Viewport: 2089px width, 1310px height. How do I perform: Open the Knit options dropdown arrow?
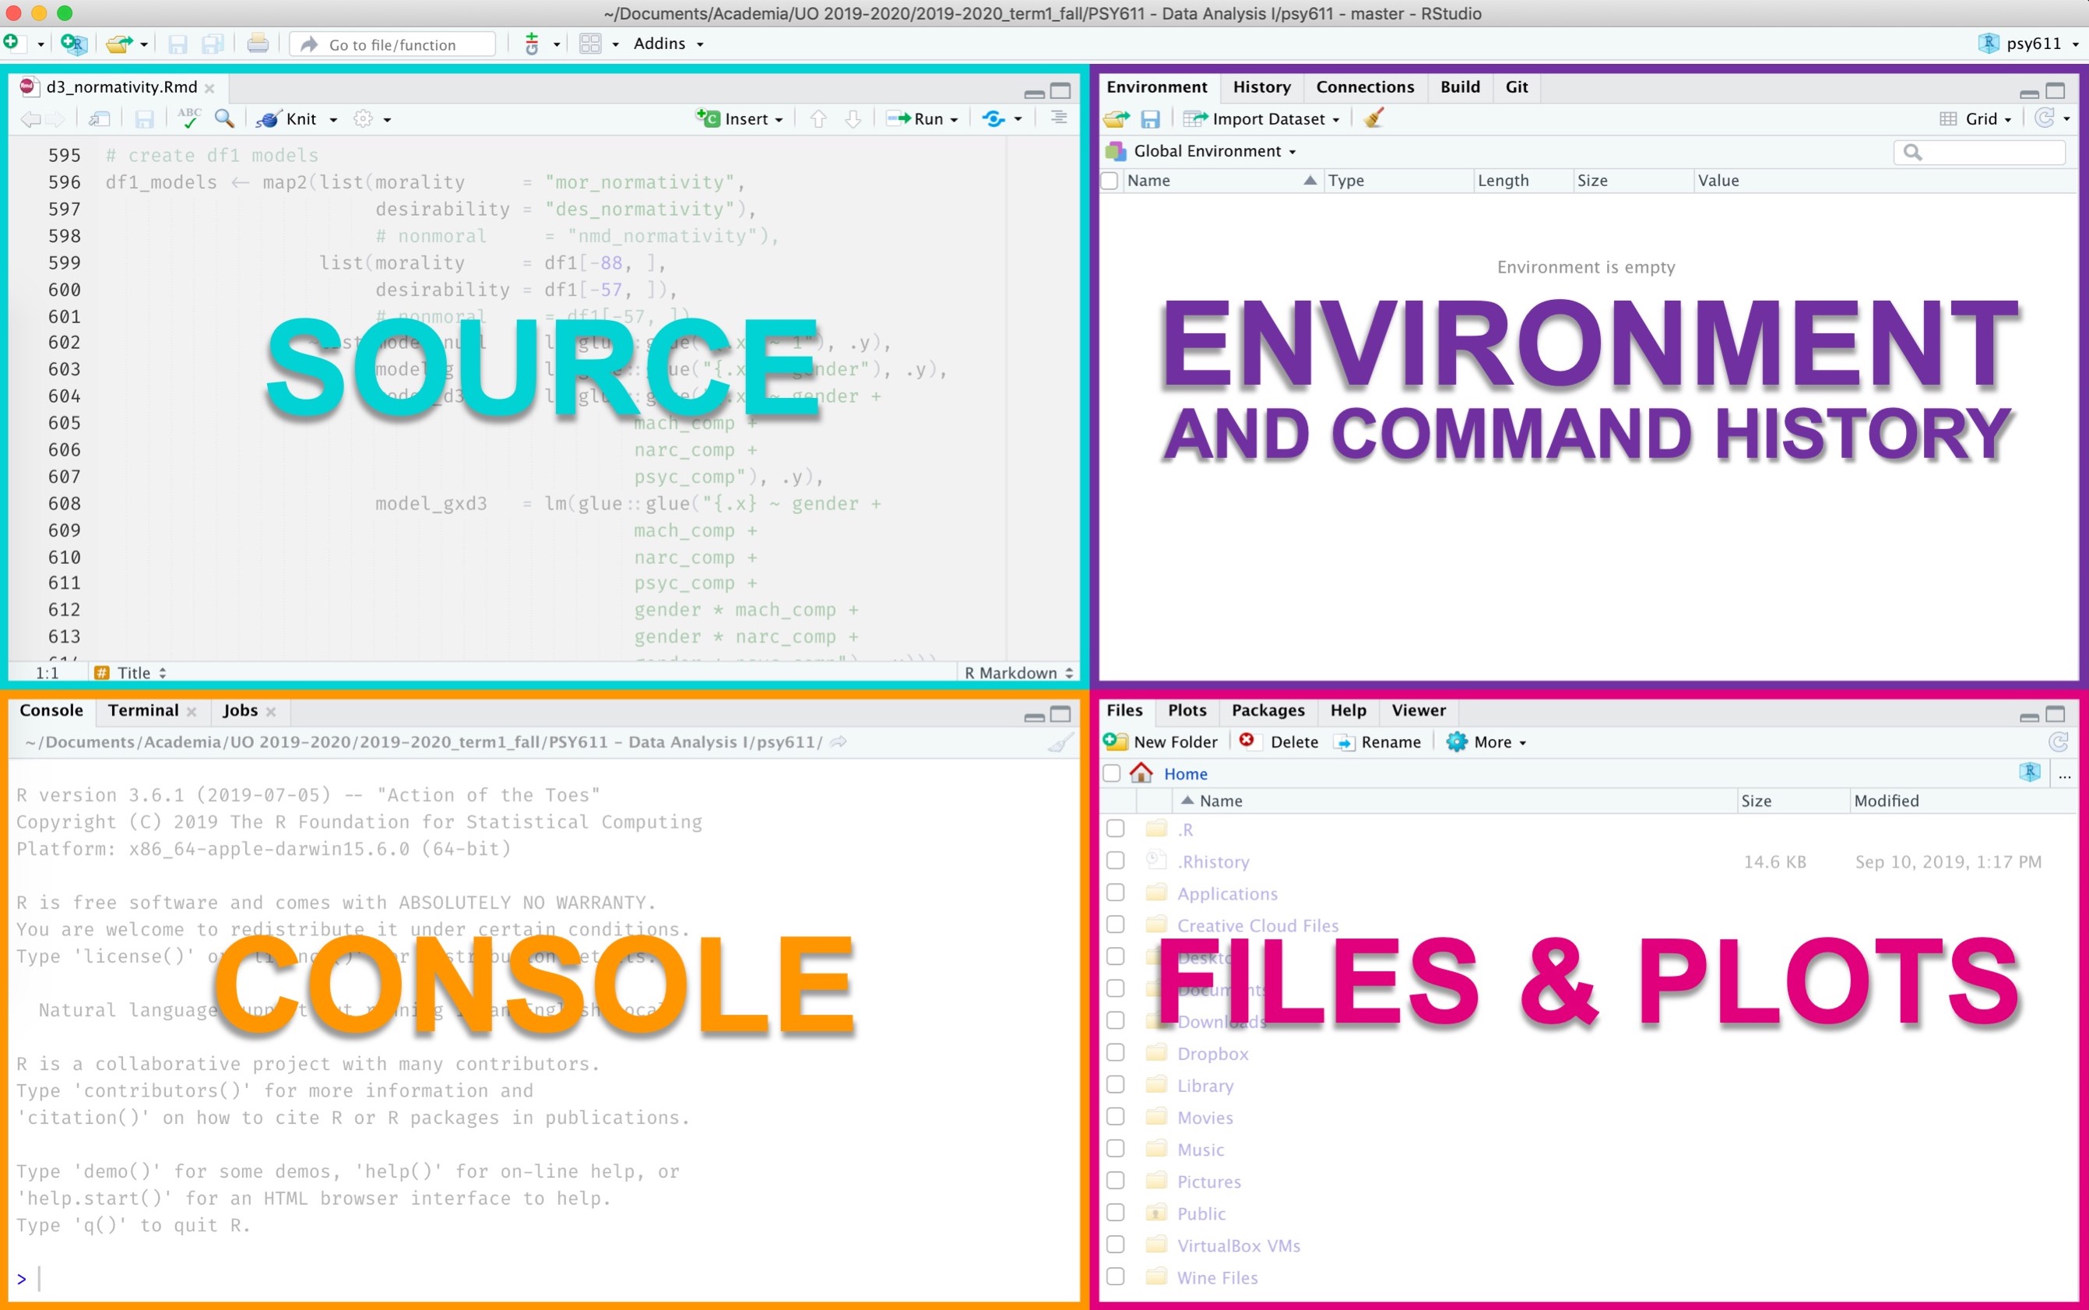[333, 121]
